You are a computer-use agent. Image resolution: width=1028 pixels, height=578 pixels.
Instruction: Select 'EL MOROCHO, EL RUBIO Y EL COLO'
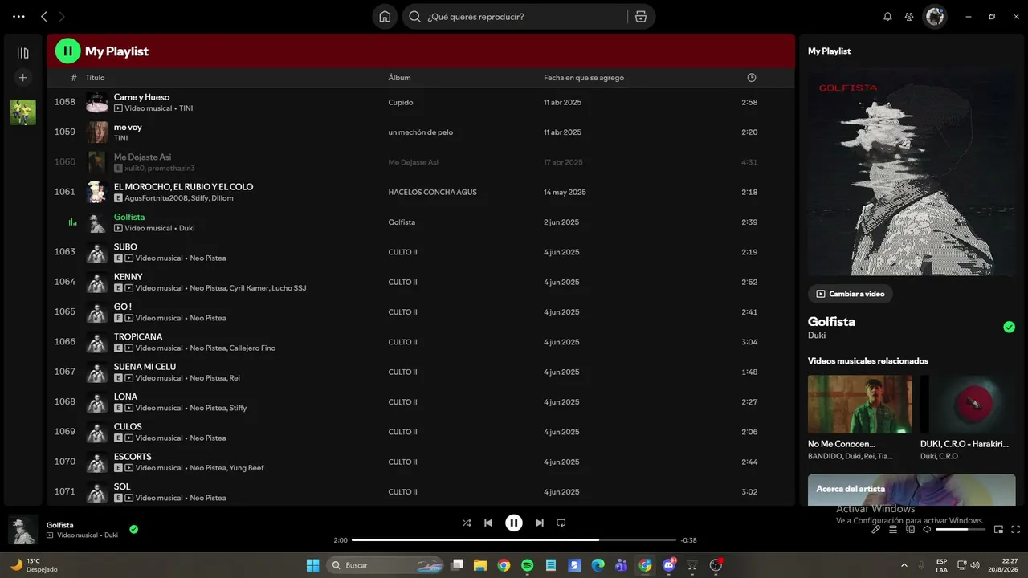pos(183,187)
